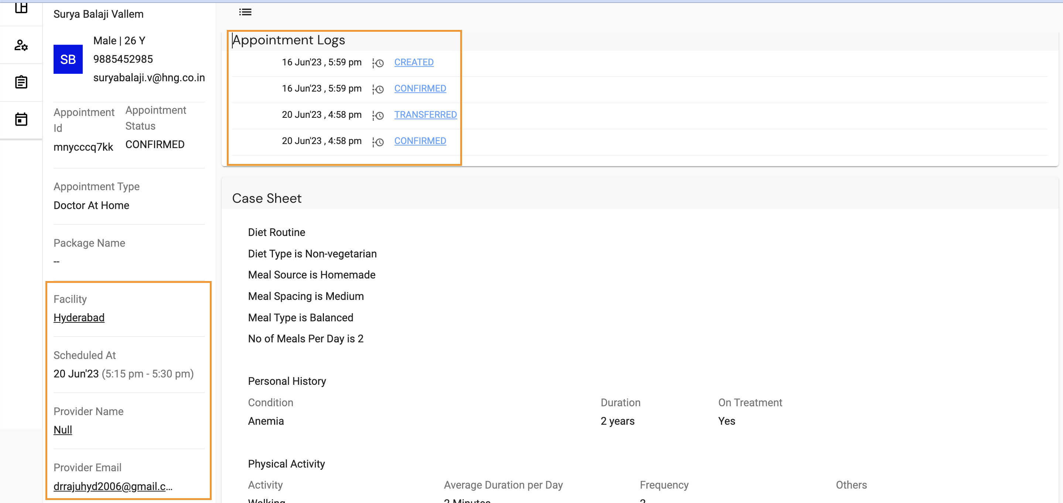Click the Case Sheet section header

267,198
